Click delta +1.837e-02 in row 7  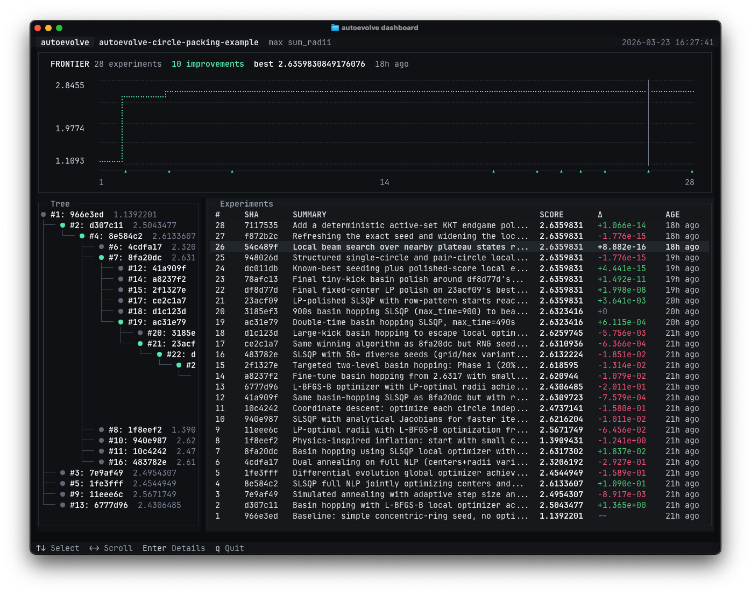622,451
